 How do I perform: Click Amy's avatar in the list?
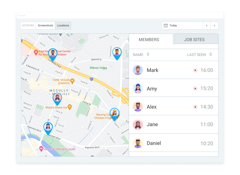[x=138, y=88]
